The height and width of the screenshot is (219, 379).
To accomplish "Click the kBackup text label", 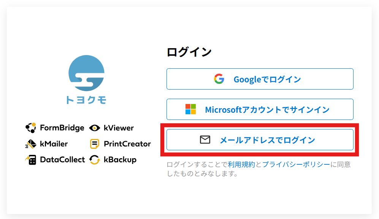I will click(120, 160).
